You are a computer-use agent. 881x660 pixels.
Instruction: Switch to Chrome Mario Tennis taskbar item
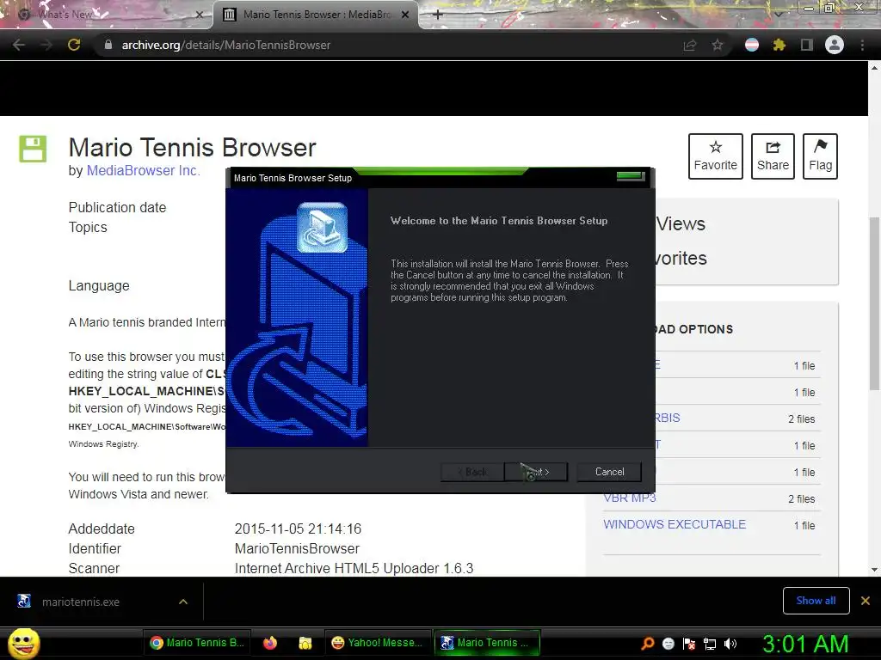pyautogui.click(x=198, y=643)
